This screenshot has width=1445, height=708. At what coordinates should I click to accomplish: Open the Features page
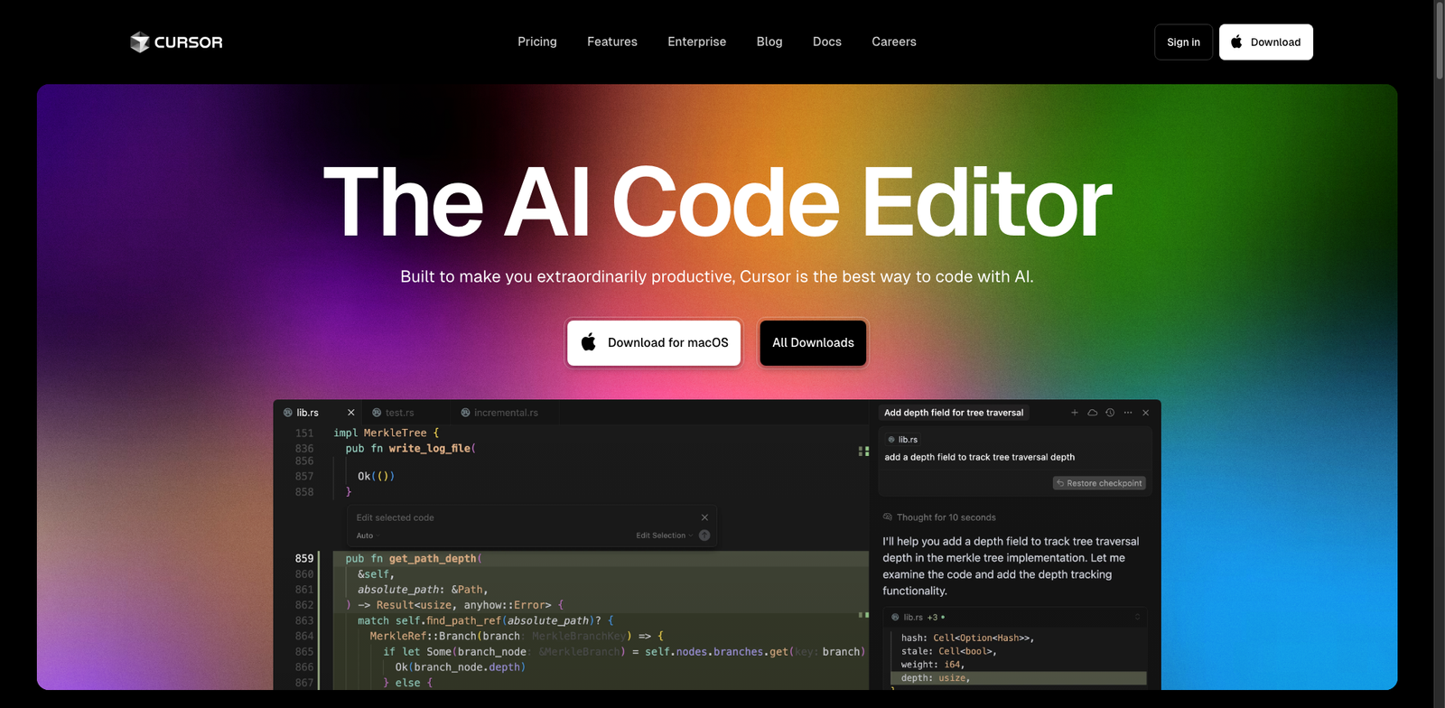612,42
